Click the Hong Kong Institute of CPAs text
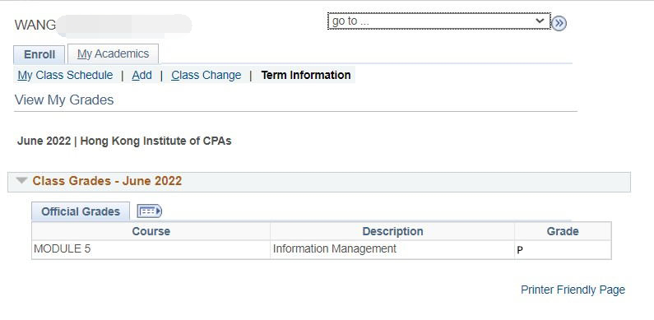The image size is (654, 320). 155,141
